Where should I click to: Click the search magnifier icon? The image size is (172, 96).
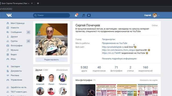coord(35,15)
